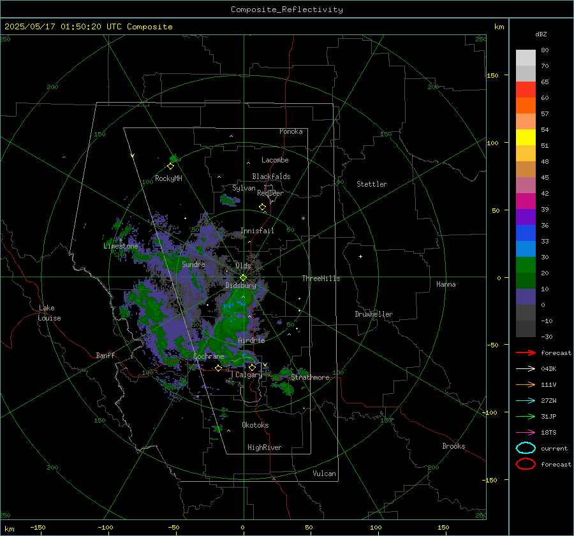Screen dimensions: 574x536
Task: Click the green precipitation cell west of Strathmore
Action: click(x=283, y=383)
